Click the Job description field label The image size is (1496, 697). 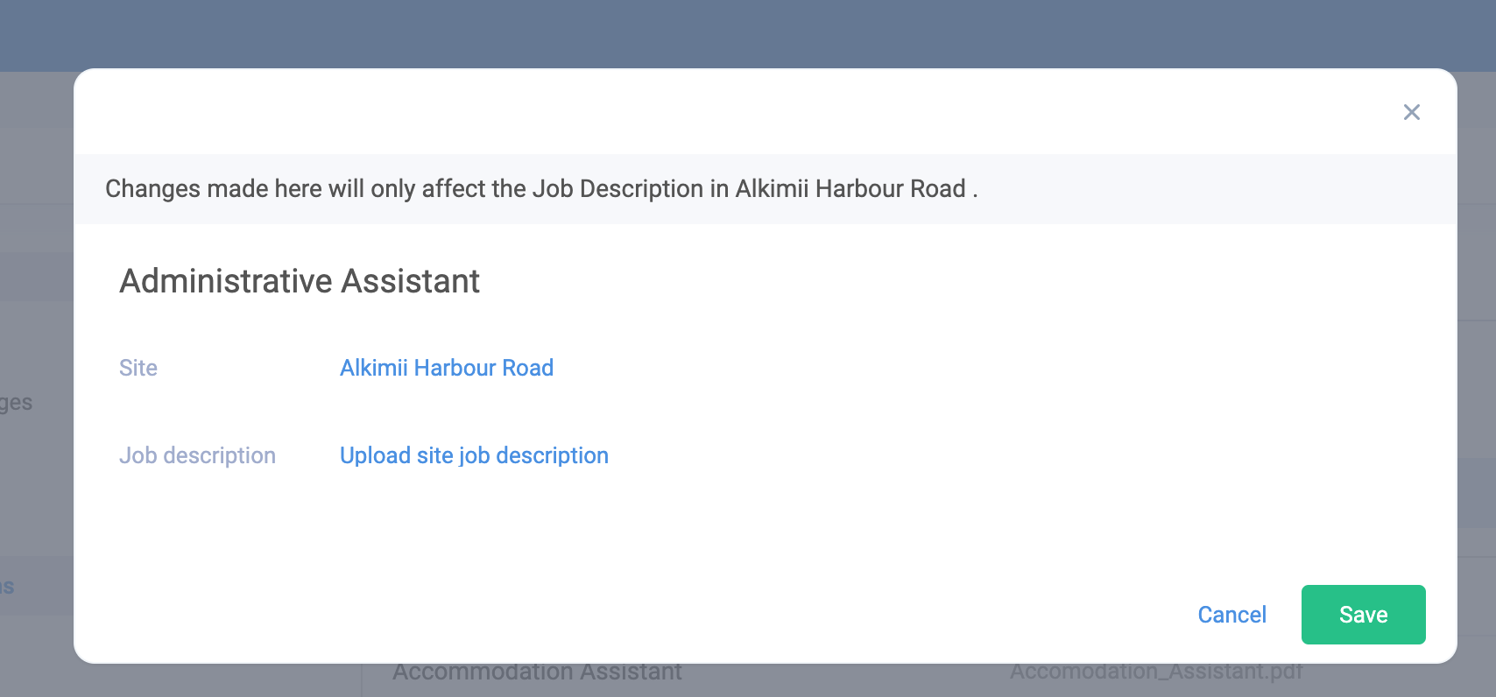pos(197,455)
